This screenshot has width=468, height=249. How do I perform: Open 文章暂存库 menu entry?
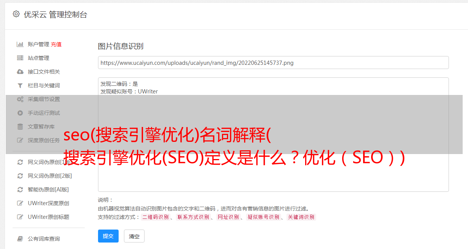[x=41, y=127]
